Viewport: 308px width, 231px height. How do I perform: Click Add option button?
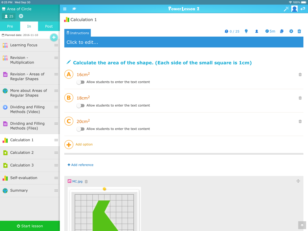[x=79, y=144]
